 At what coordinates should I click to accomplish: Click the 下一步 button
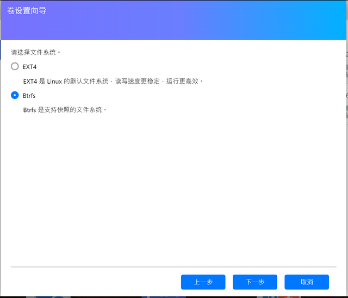[x=255, y=282]
